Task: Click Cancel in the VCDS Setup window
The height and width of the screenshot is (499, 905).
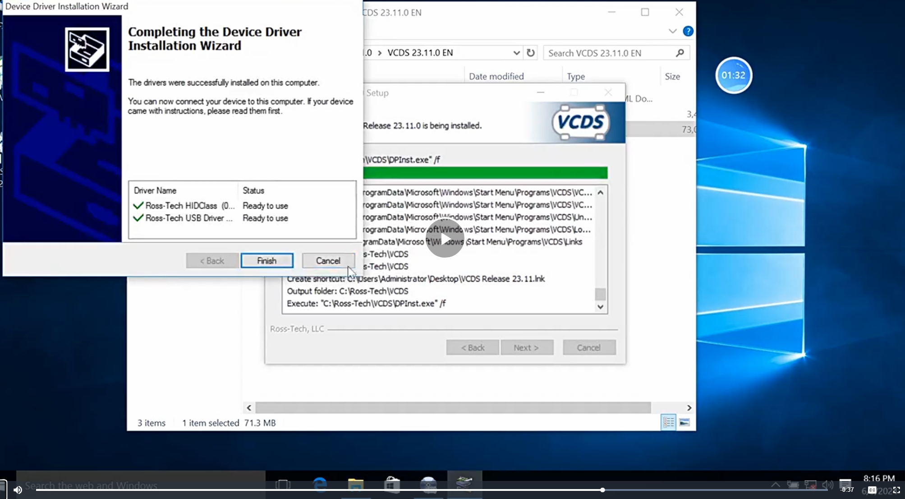Action: [589, 347]
